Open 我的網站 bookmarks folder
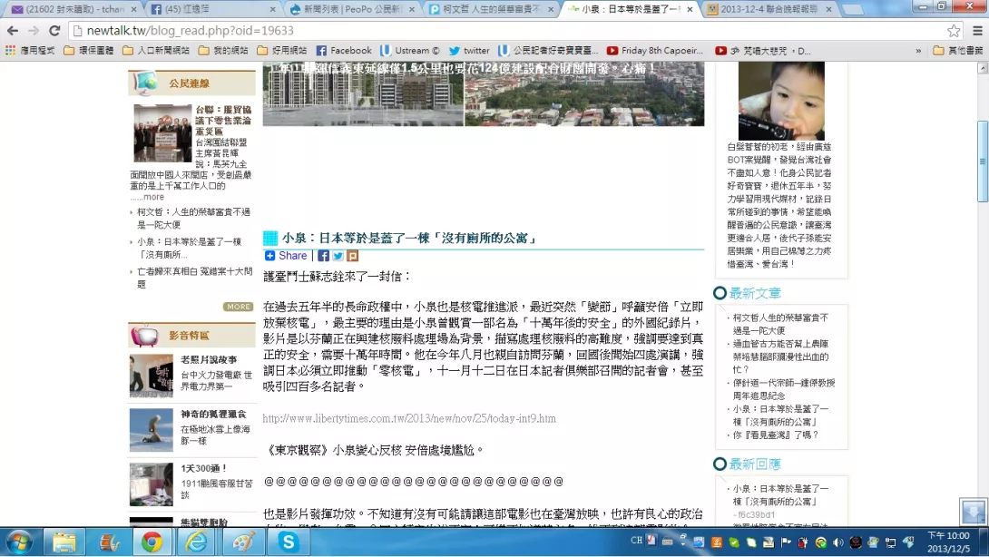This screenshot has height=557, width=989. (x=223, y=51)
